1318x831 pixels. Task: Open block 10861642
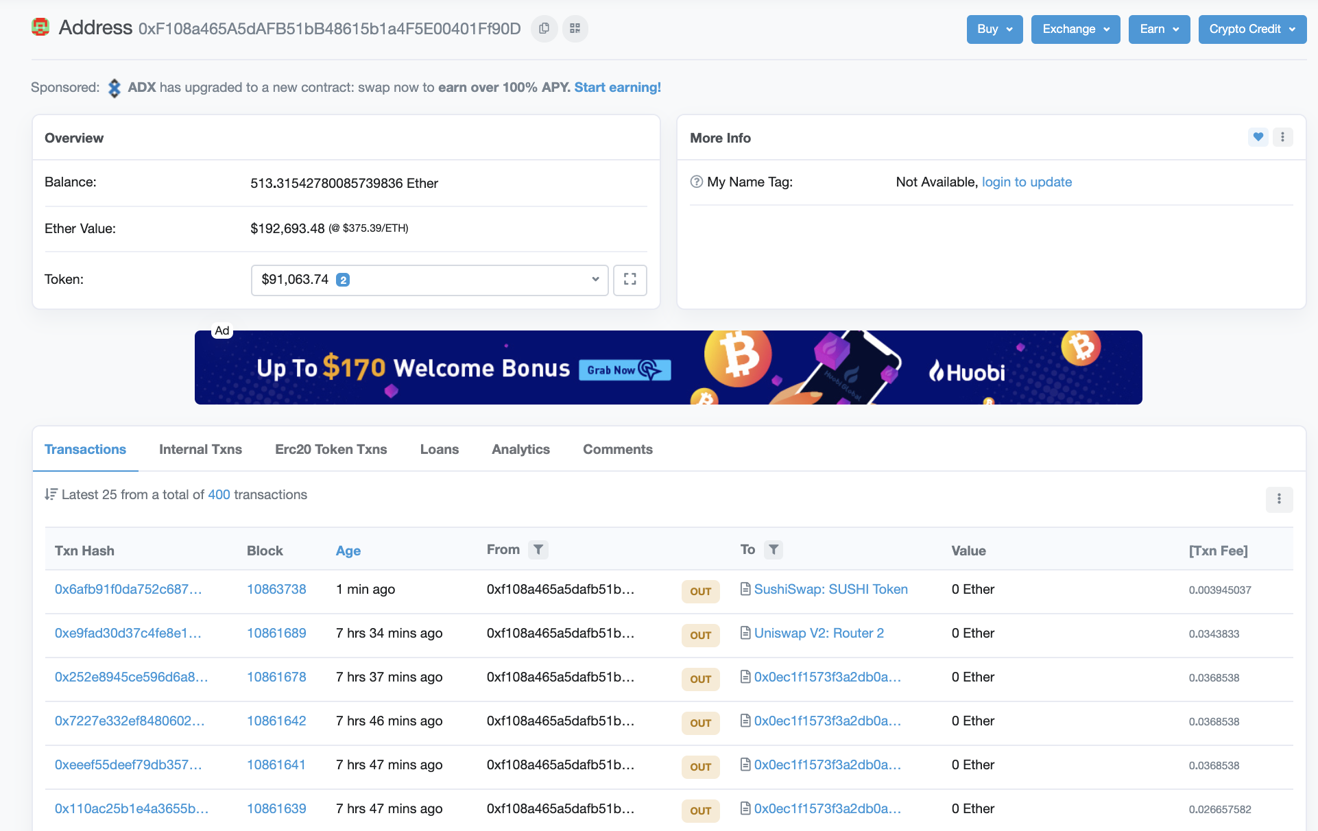[276, 721]
